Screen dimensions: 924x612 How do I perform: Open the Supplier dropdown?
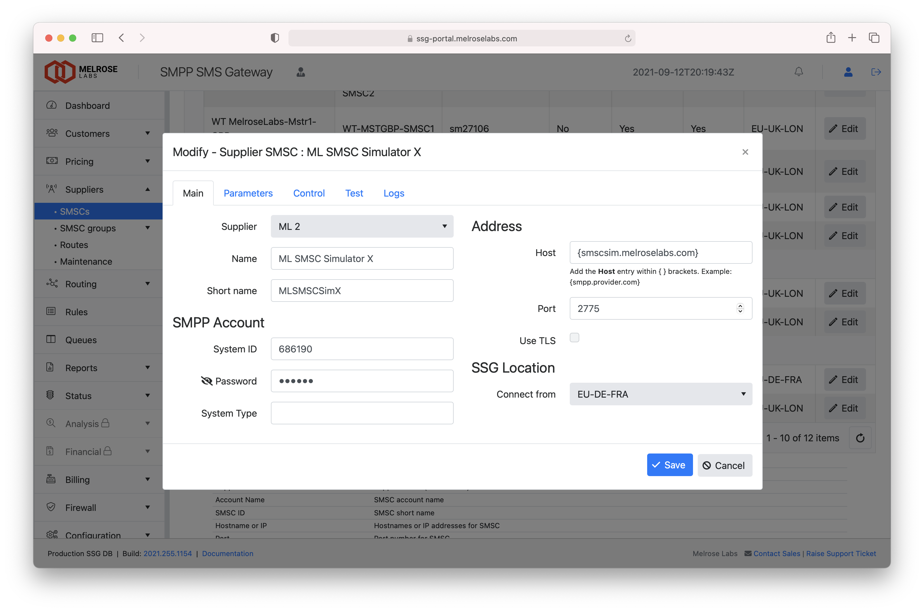[x=362, y=226]
